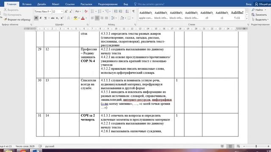Switch to the Макет tab
Image resolution: width=271 pixels, height=152 pixels.
55,4
